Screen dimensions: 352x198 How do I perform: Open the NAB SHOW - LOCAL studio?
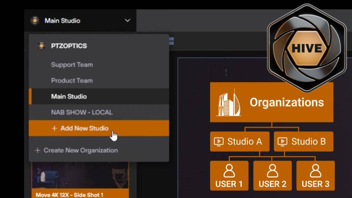pyautogui.click(x=99, y=112)
